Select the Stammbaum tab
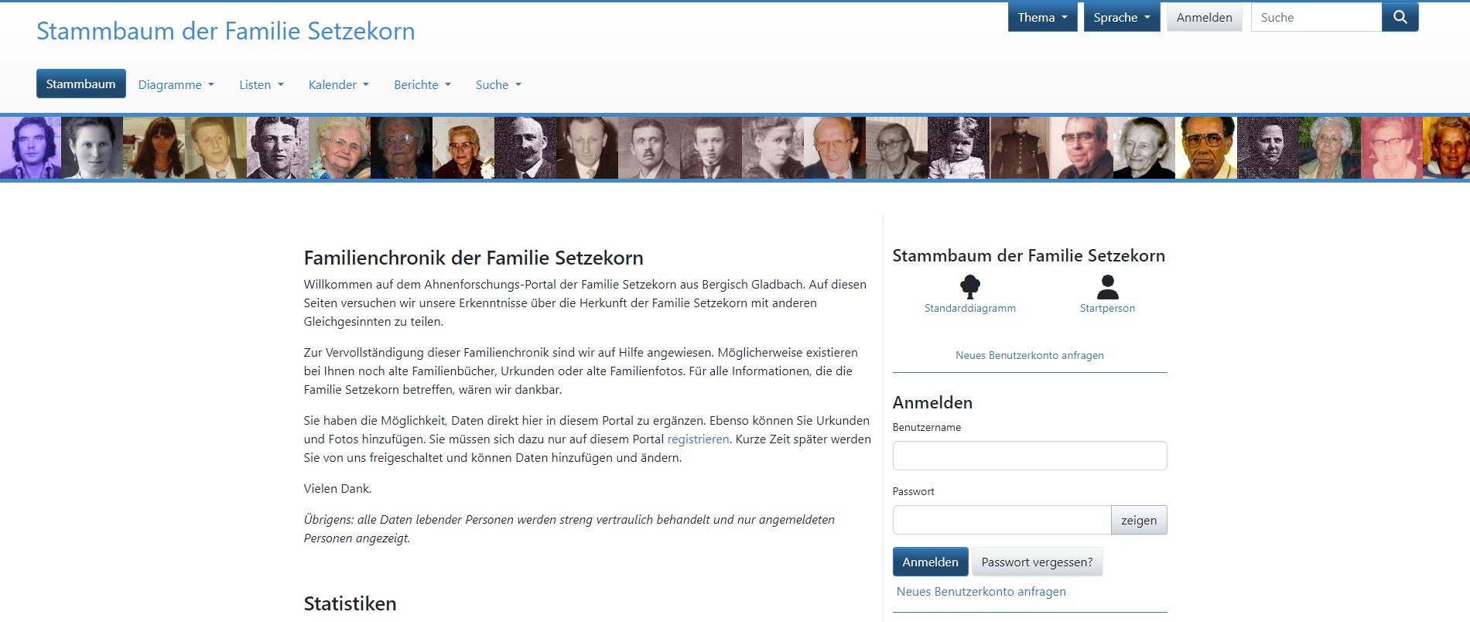This screenshot has width=1470, height=622. tap(80, 84)
